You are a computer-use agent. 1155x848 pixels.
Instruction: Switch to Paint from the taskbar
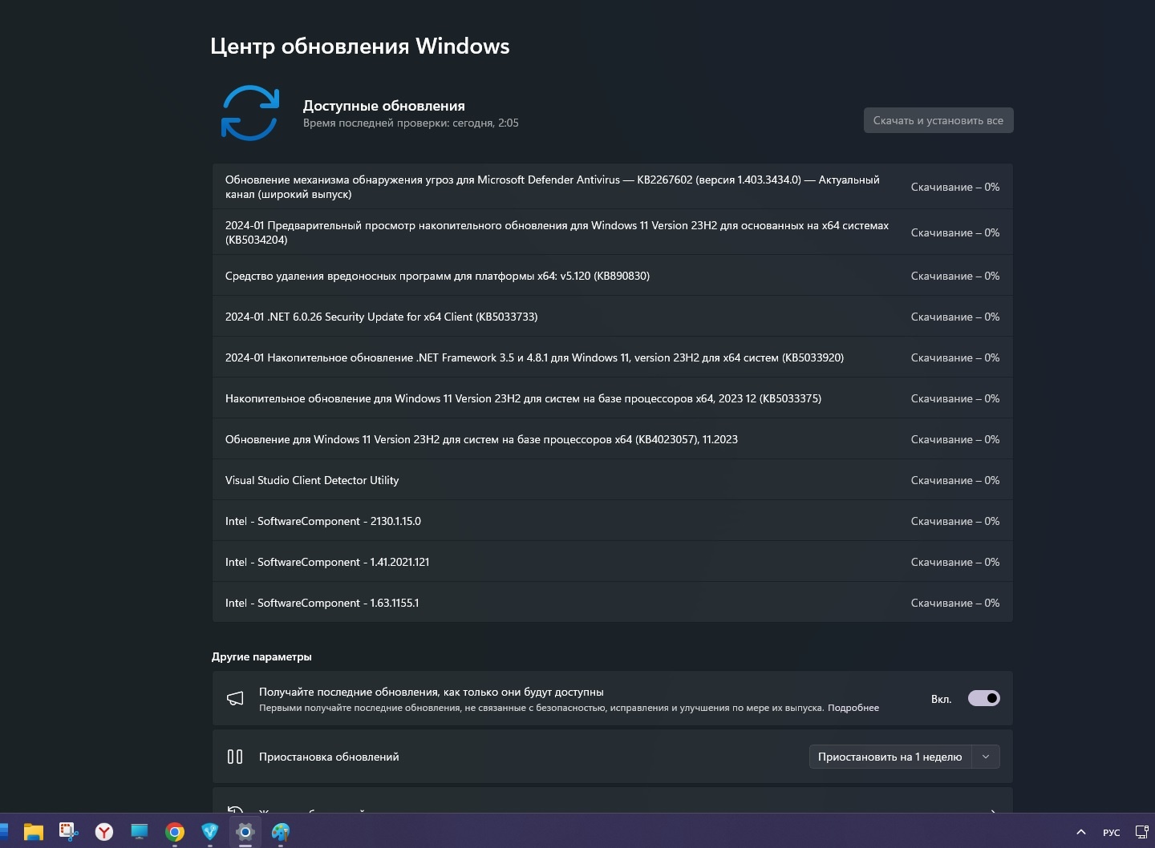coord(281,832)
